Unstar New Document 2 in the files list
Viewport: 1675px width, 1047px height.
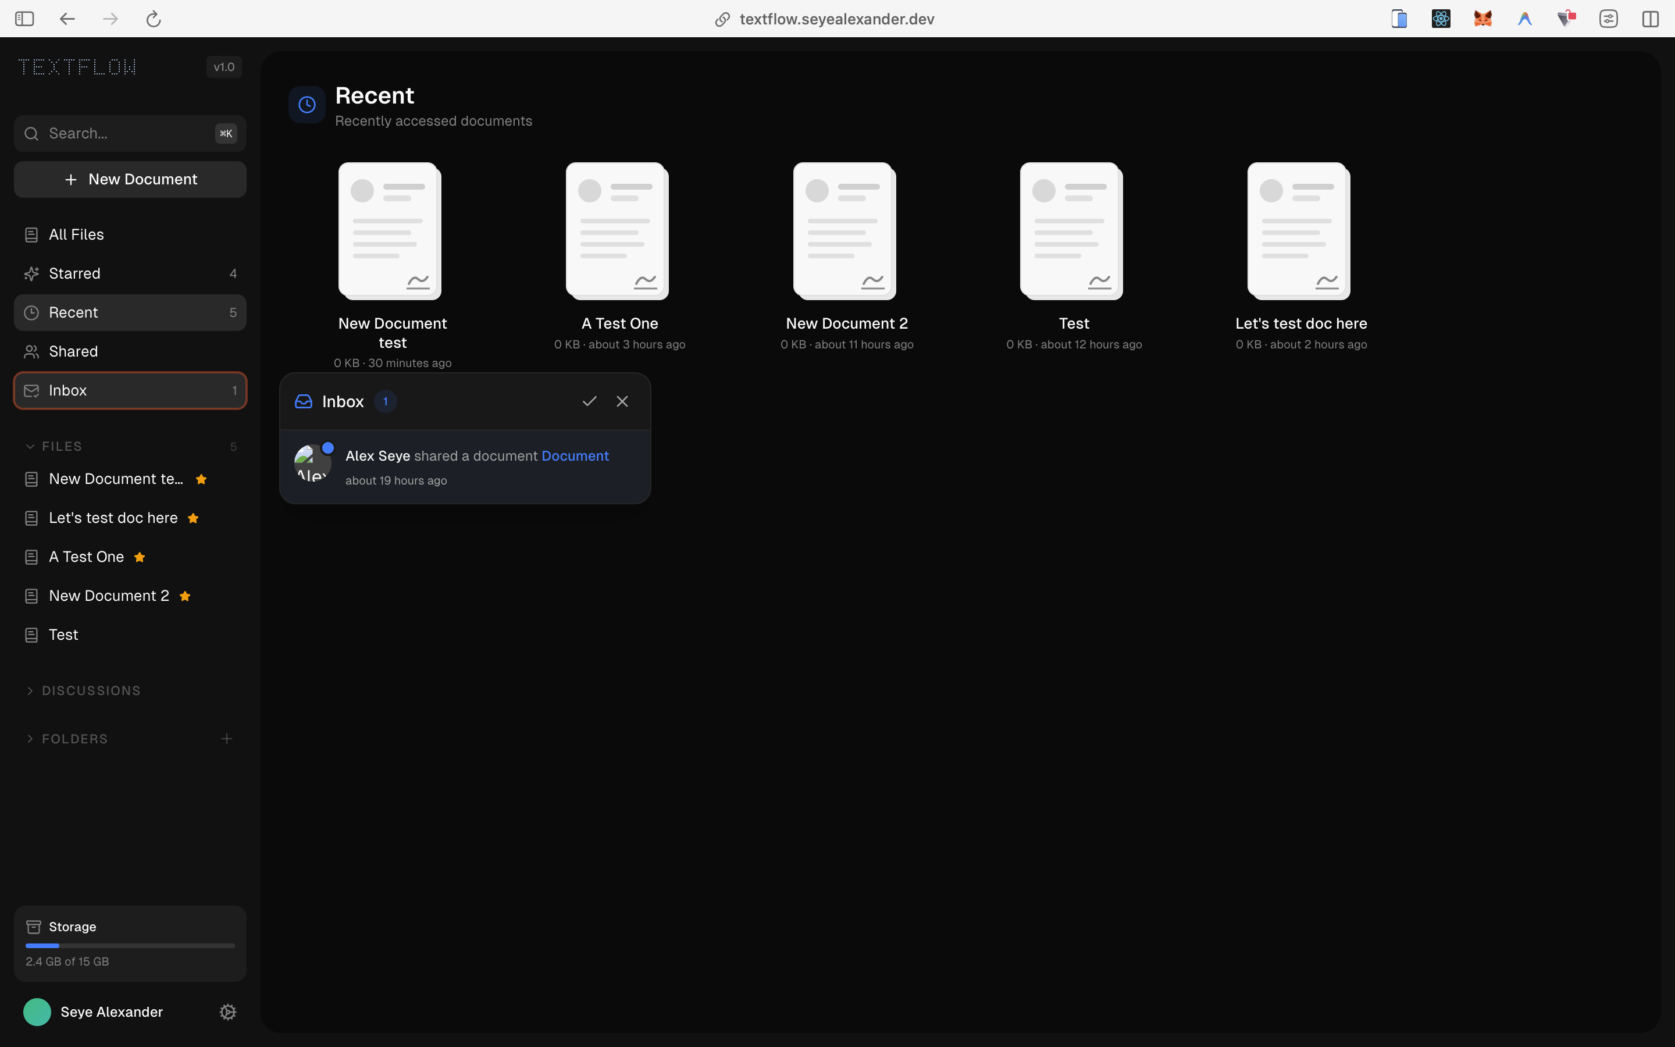pos(185,596)
